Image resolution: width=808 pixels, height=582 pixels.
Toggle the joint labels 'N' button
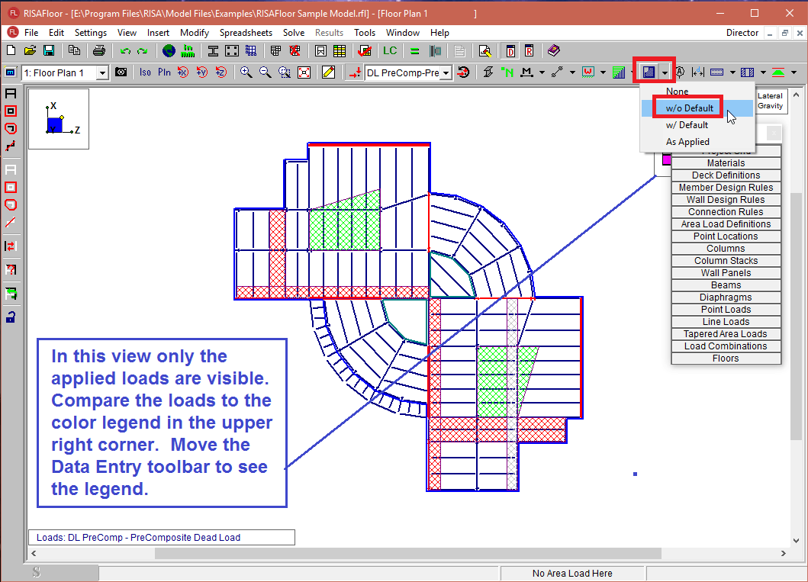tap(507, 72)
